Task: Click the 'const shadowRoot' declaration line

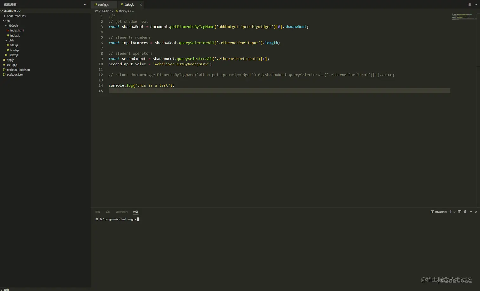Action: point(209,27)
